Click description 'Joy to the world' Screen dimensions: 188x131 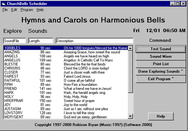click(76, 105)
